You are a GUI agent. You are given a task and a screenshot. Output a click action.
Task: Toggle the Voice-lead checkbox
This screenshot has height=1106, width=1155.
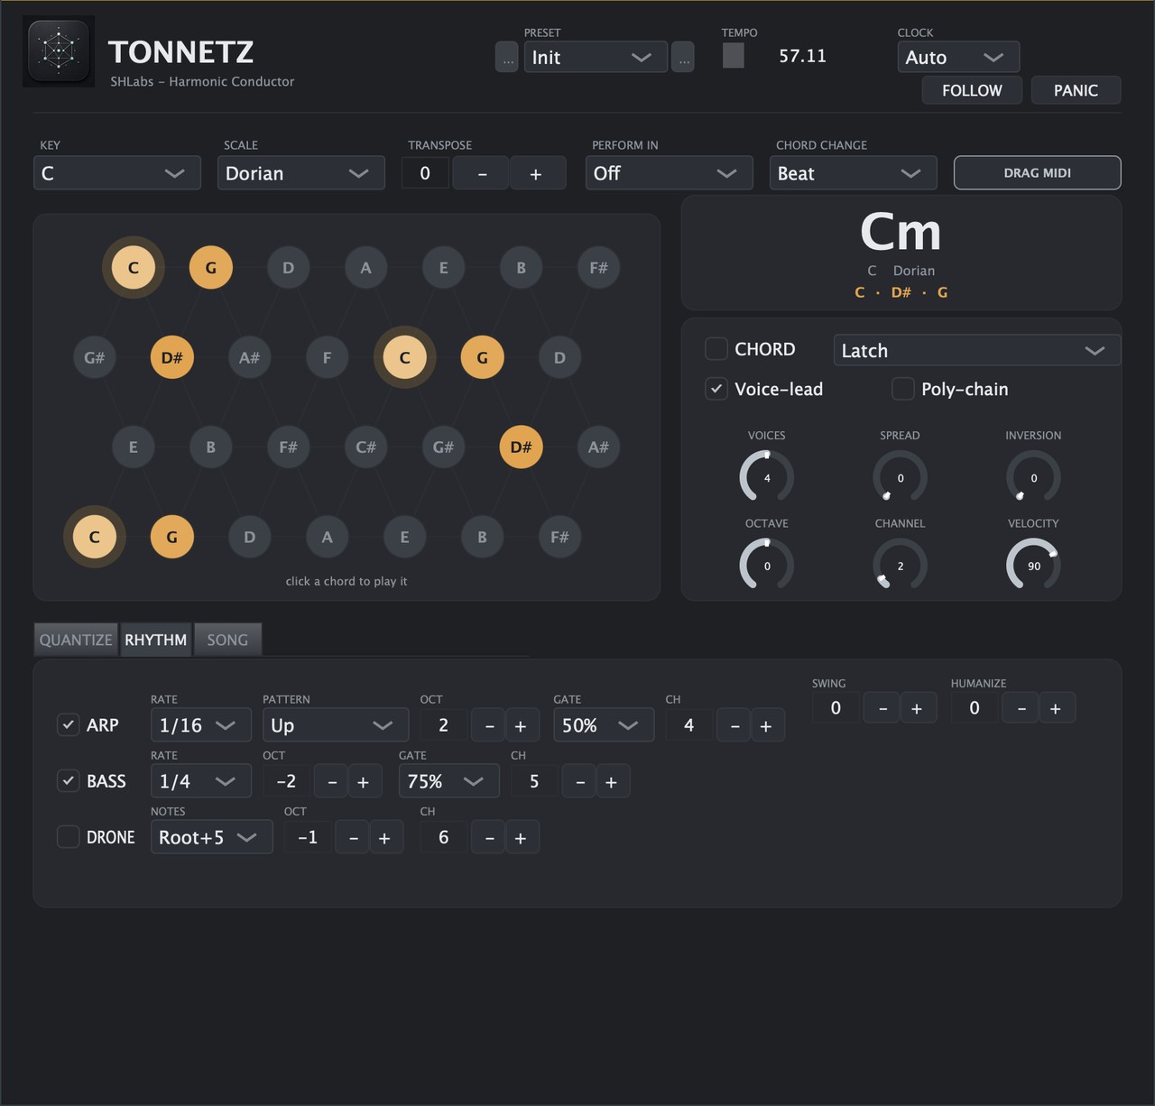716,388
